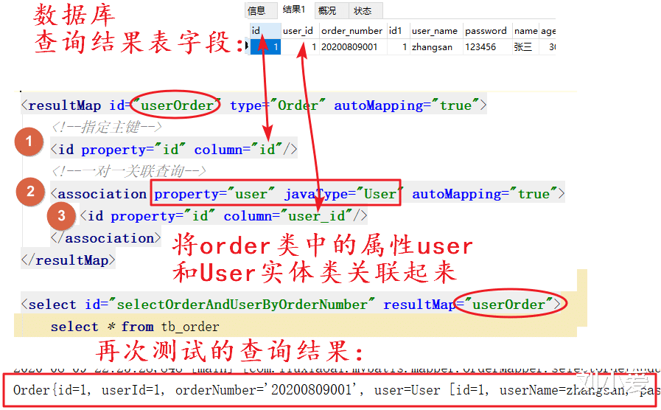
Task: Click property="user" in the association tag
Action: pos(214,194)
